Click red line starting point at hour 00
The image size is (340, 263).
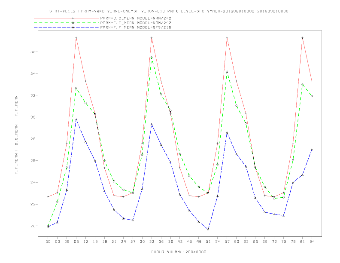tap(48, 196)
